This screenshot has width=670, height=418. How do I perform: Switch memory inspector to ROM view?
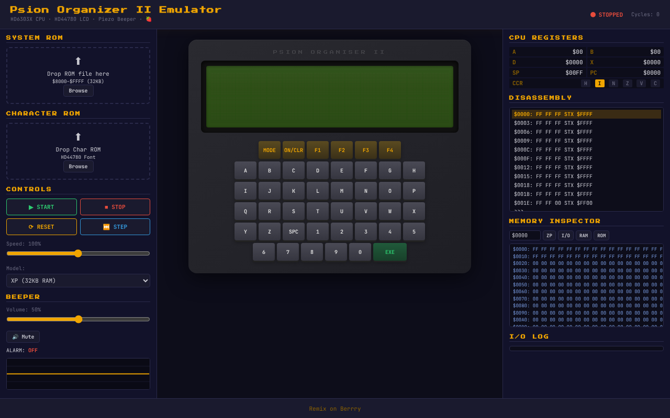[x=601, y=235]
